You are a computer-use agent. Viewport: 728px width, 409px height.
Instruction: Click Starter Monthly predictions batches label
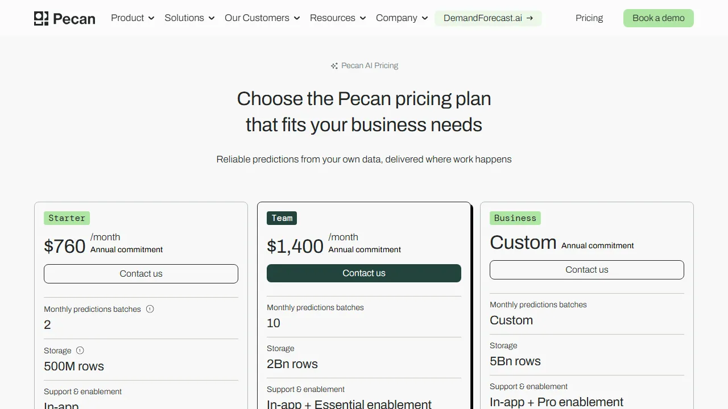tap(92, 309)
